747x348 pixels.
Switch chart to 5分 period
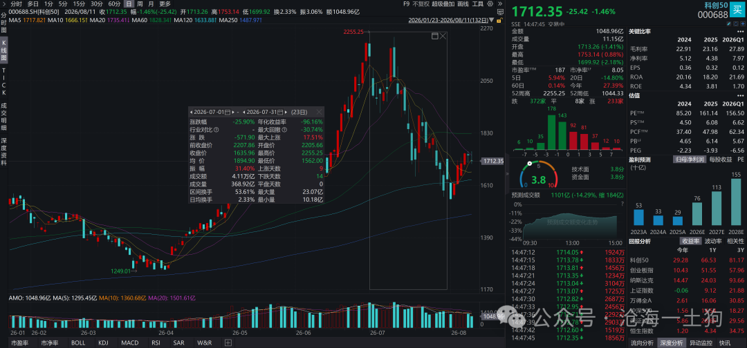pyautogui.click(x=64, y=4)
